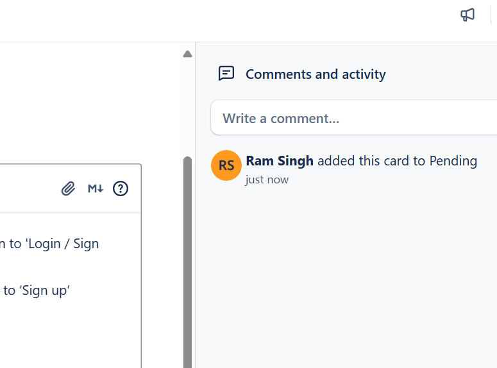Toggle the Markdown mode icon

(96, 188)
